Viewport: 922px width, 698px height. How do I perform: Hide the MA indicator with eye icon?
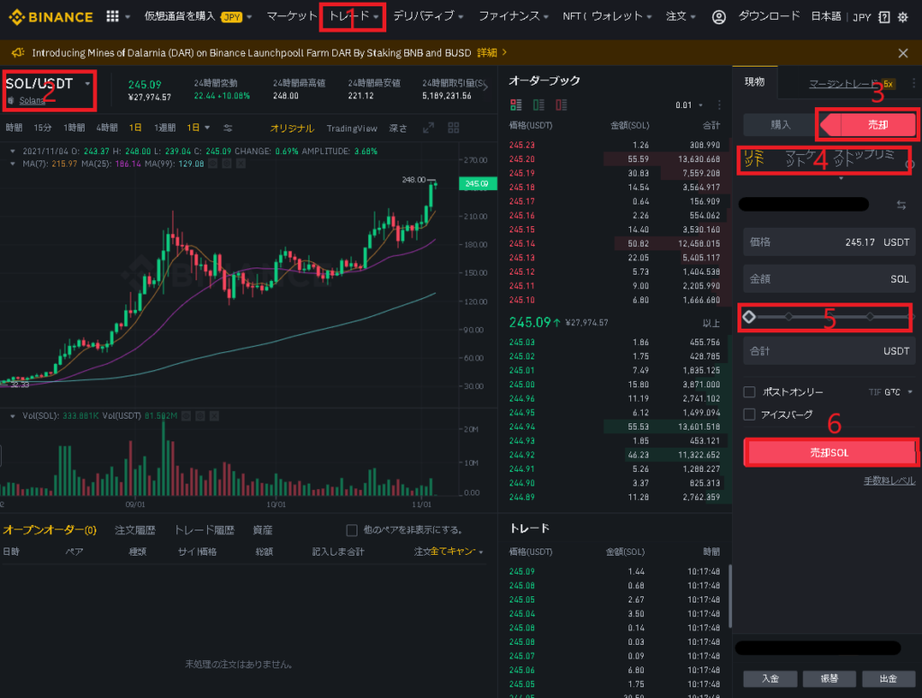click(212, 164)
